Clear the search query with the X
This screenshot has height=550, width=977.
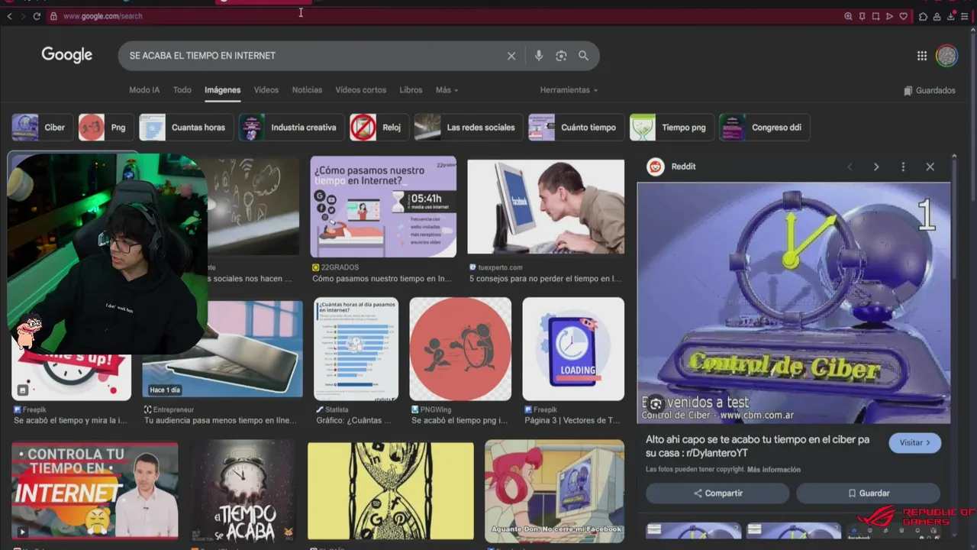(x=511, y=56)
